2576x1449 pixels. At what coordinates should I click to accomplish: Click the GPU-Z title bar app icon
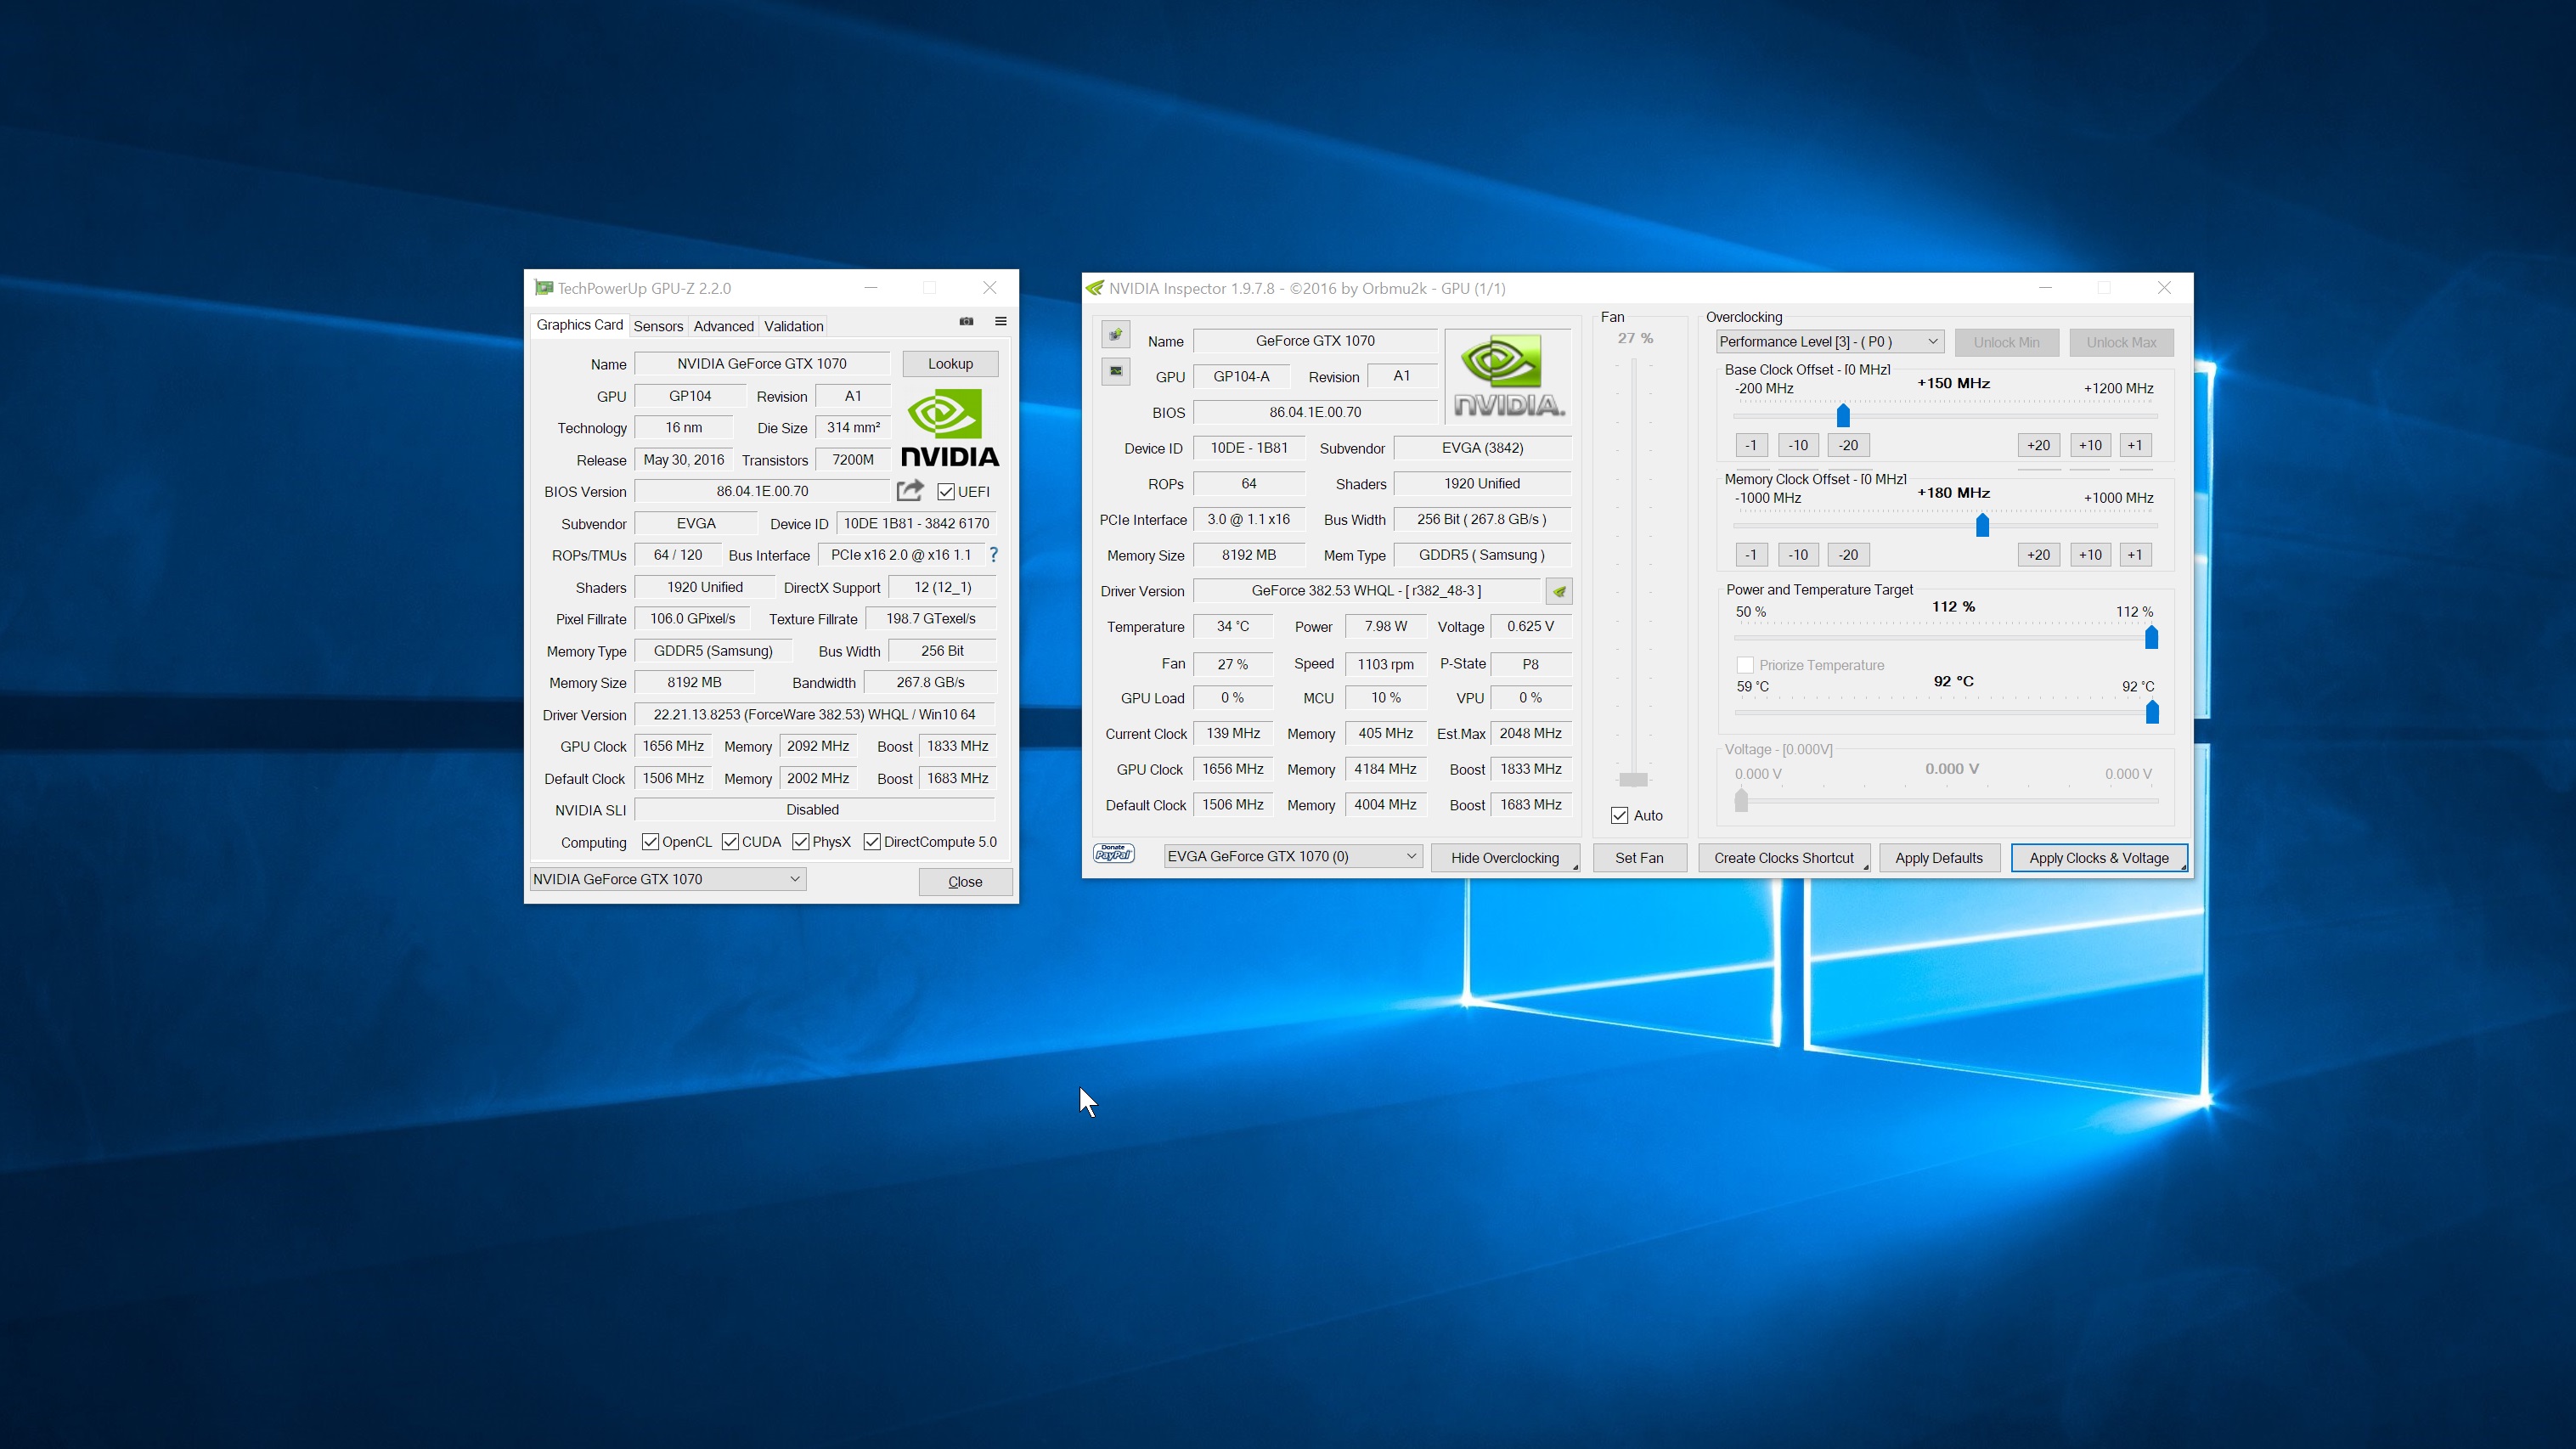543,288
